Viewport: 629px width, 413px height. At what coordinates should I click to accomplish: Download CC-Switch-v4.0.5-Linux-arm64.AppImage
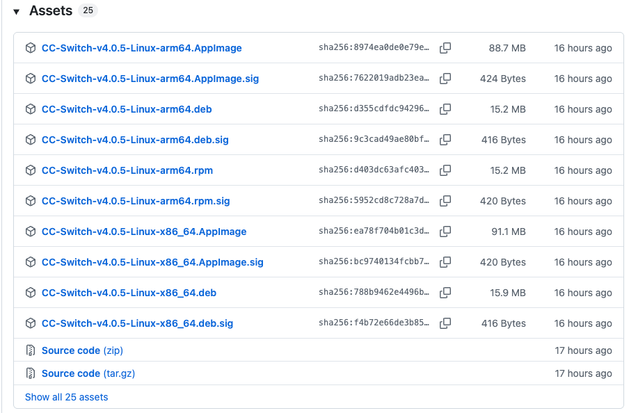[142, 48]
